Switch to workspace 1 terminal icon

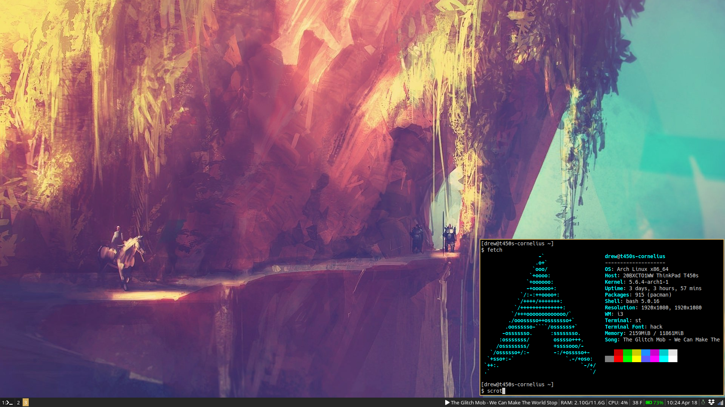pos(7,402)
